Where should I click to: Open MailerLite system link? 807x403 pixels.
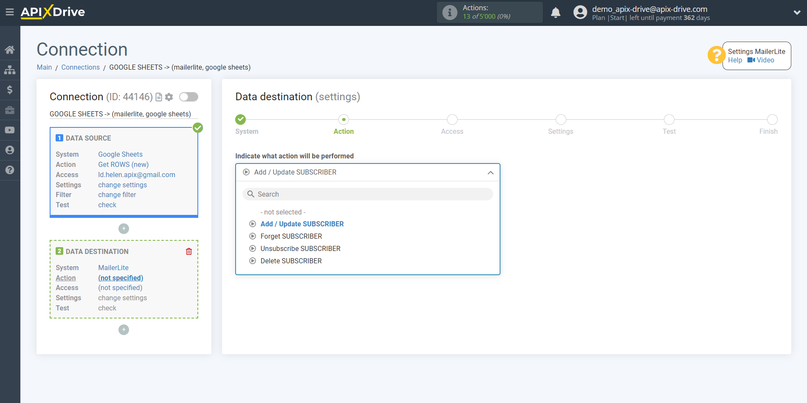click(x=113, y=268)
